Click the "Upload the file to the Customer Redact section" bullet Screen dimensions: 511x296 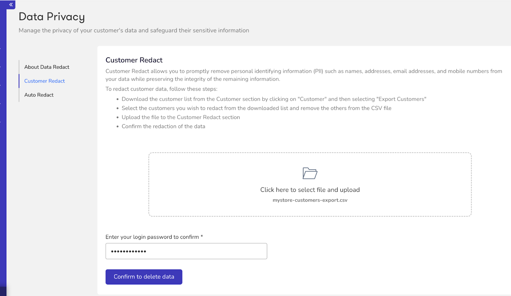point(181,117)
